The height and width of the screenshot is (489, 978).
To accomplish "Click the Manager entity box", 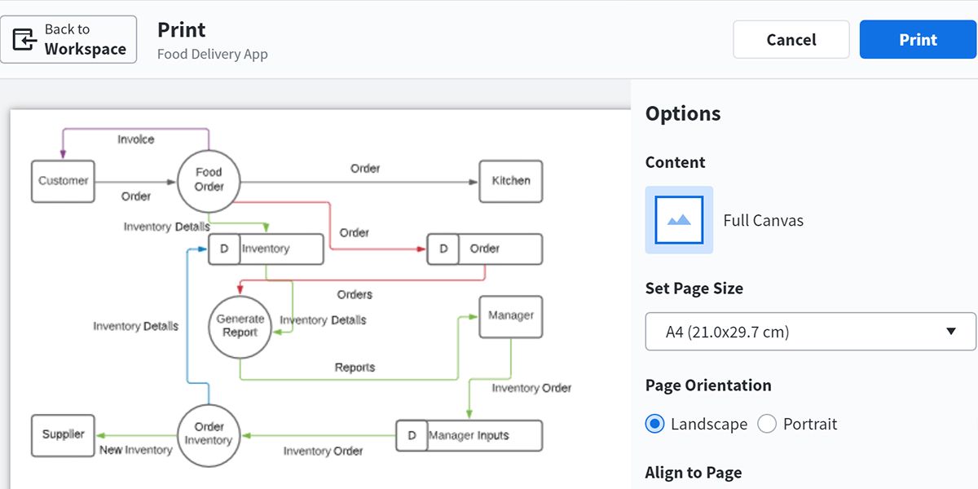I will pos(511,316).
